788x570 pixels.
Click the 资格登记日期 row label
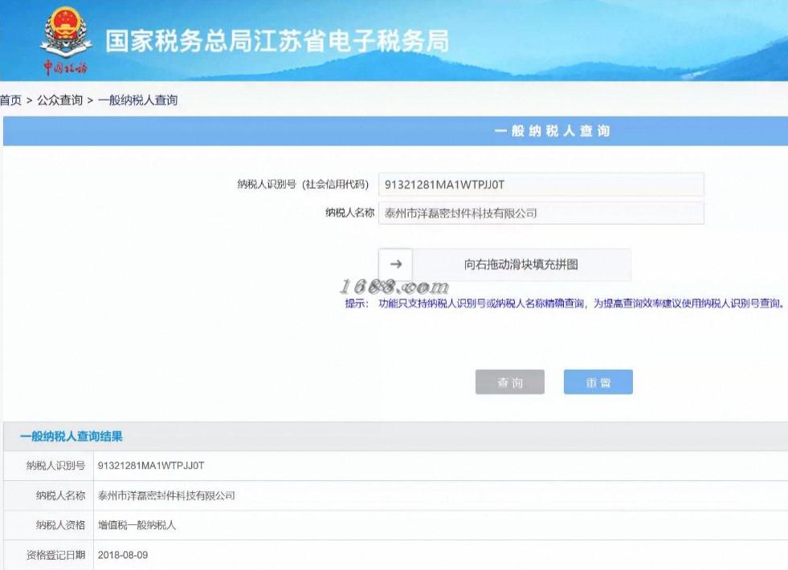55,555
